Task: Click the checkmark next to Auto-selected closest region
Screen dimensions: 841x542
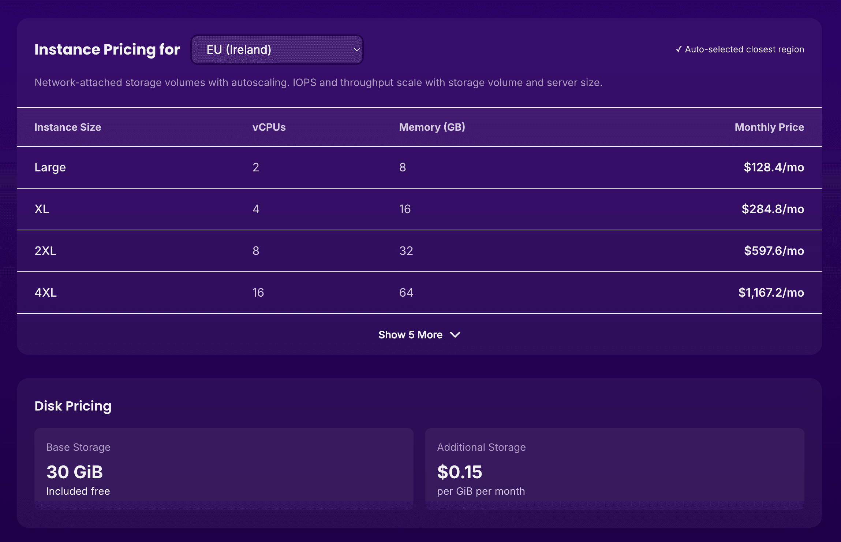Action: 680,49
